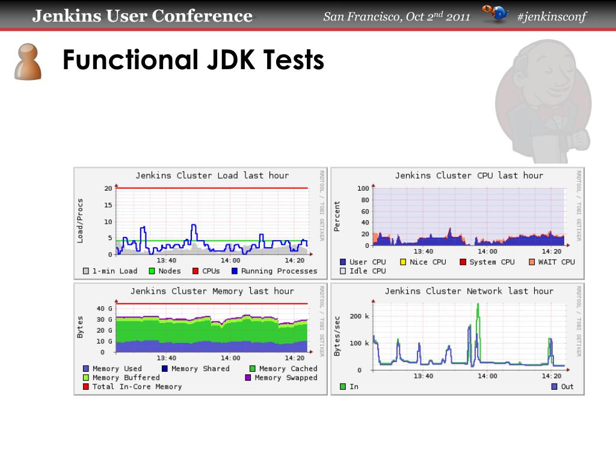Click the purple Memory Swapped legend swatch
Viewport: 616px width, 462px height.
[248, 378]
